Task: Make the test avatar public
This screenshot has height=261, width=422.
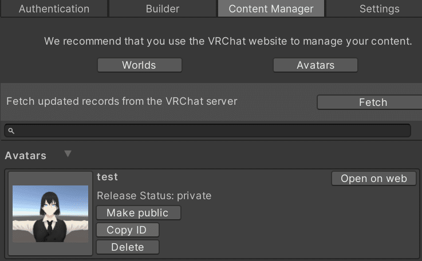Action: (138, 213)
